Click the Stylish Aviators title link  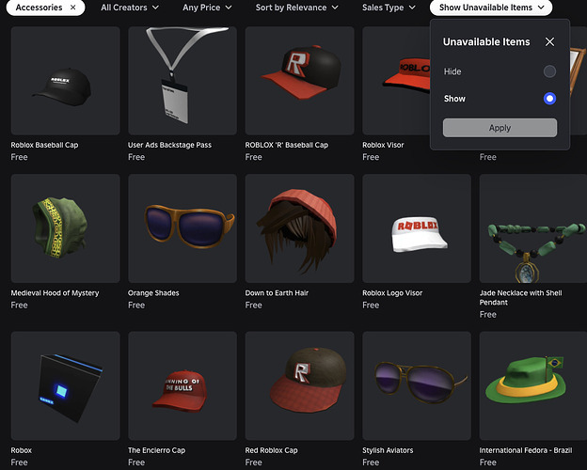pyautogui.click(x=388, y=450)
